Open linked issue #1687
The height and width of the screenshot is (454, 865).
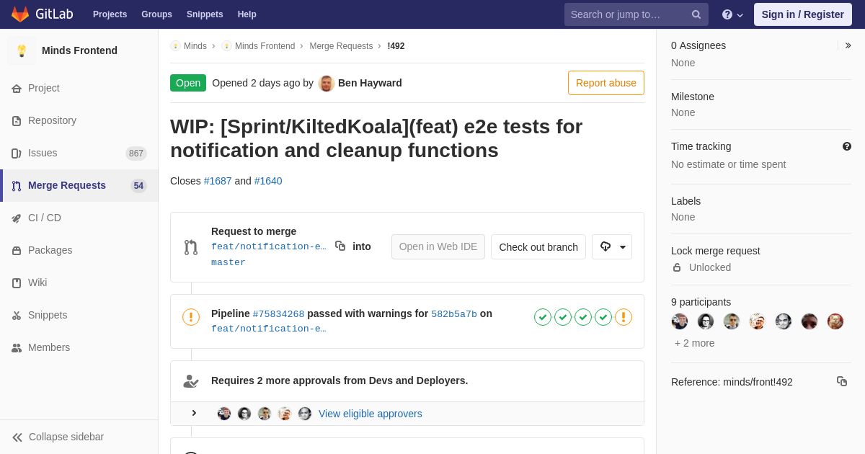pos(218,181)
